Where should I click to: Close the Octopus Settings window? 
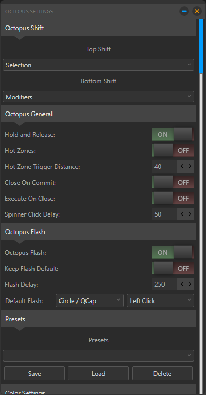tap(197, 11)
